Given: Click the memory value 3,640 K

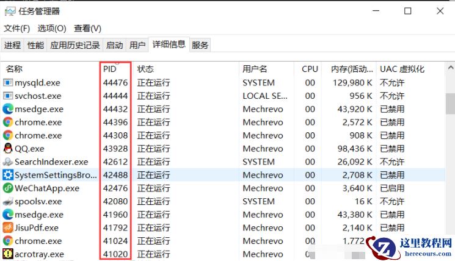Looking at the screenshot, I should pyautogui.click(x=357, y=188).
